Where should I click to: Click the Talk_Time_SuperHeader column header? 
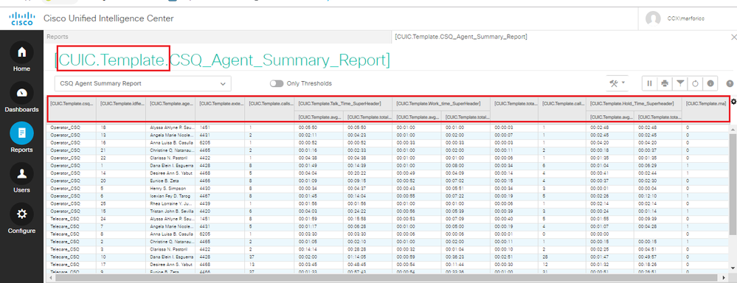click(342, 103)
